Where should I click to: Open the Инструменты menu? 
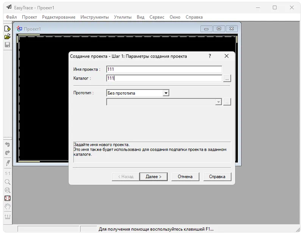point(95,17)
